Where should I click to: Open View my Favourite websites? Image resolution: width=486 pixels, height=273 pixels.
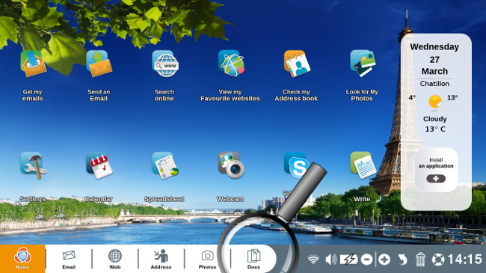pyautogui.click(x=231, y=64)
